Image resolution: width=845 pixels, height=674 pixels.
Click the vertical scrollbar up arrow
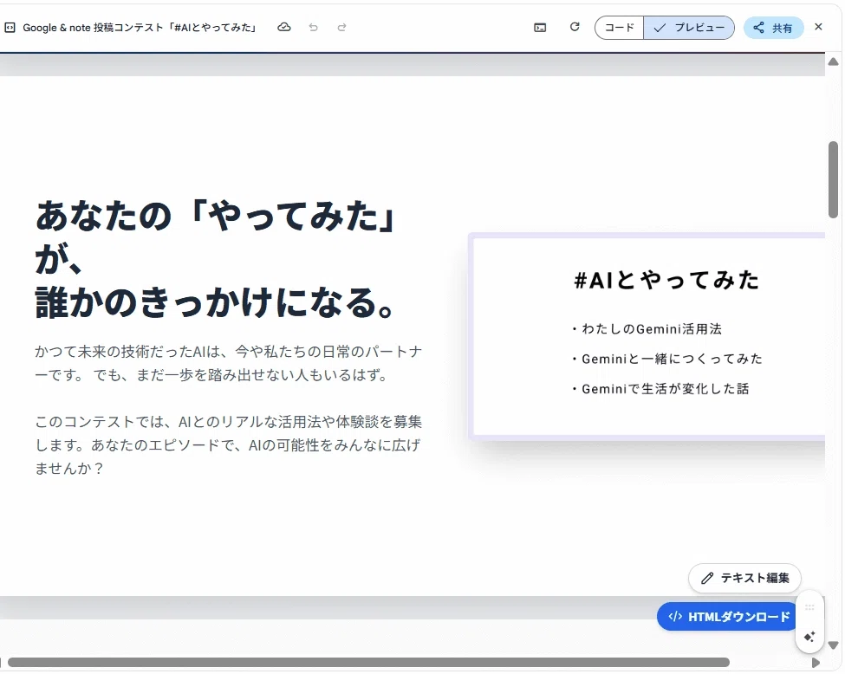pos(833,62)
